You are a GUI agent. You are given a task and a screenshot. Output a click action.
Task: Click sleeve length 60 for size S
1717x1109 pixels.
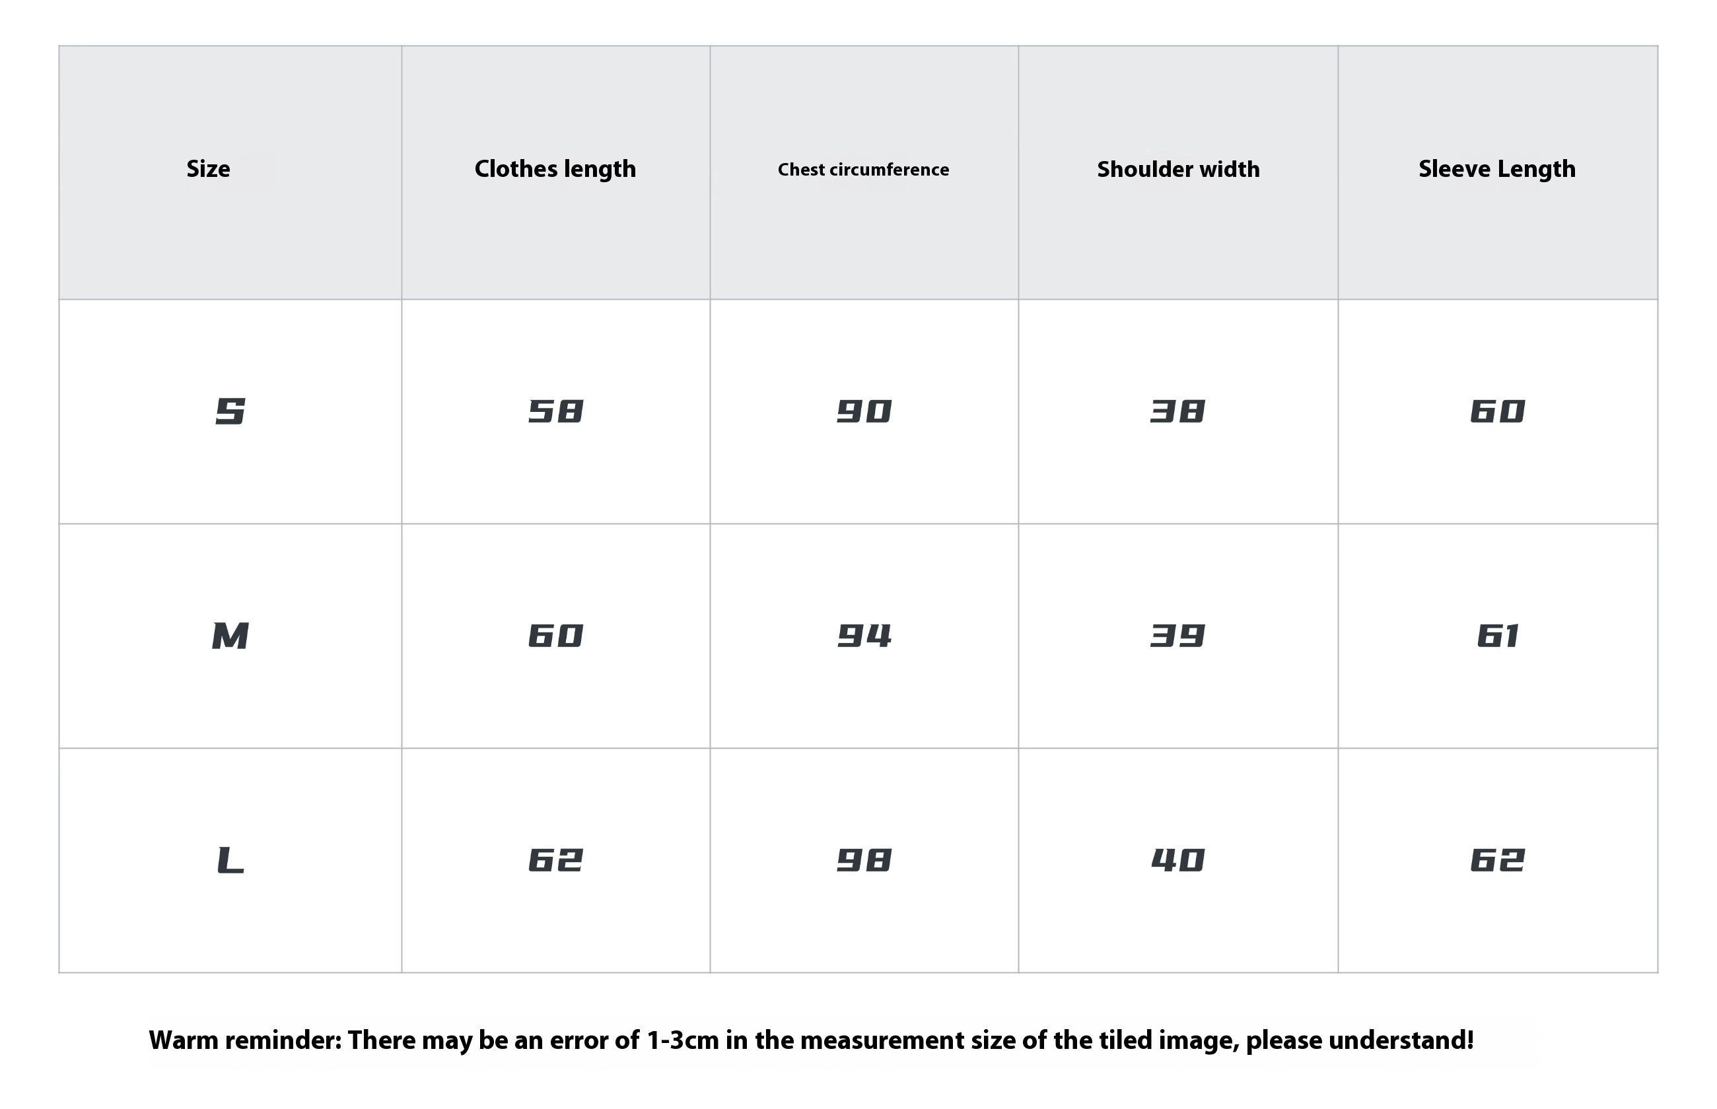(x=1498, y=411)
